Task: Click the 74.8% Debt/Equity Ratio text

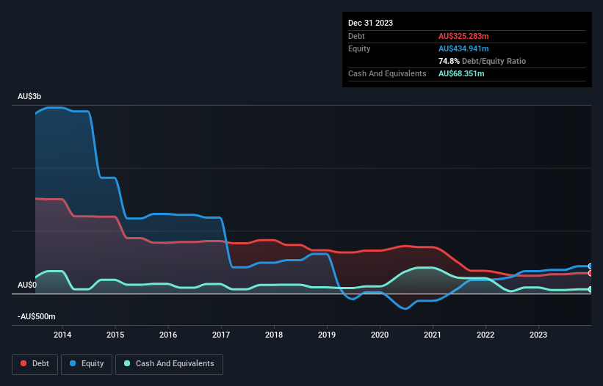Action: pyautogui.click(x=482, y=61)
